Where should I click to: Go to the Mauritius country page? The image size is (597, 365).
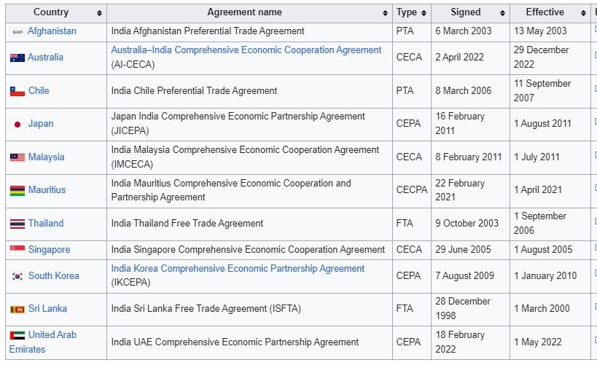47,190
